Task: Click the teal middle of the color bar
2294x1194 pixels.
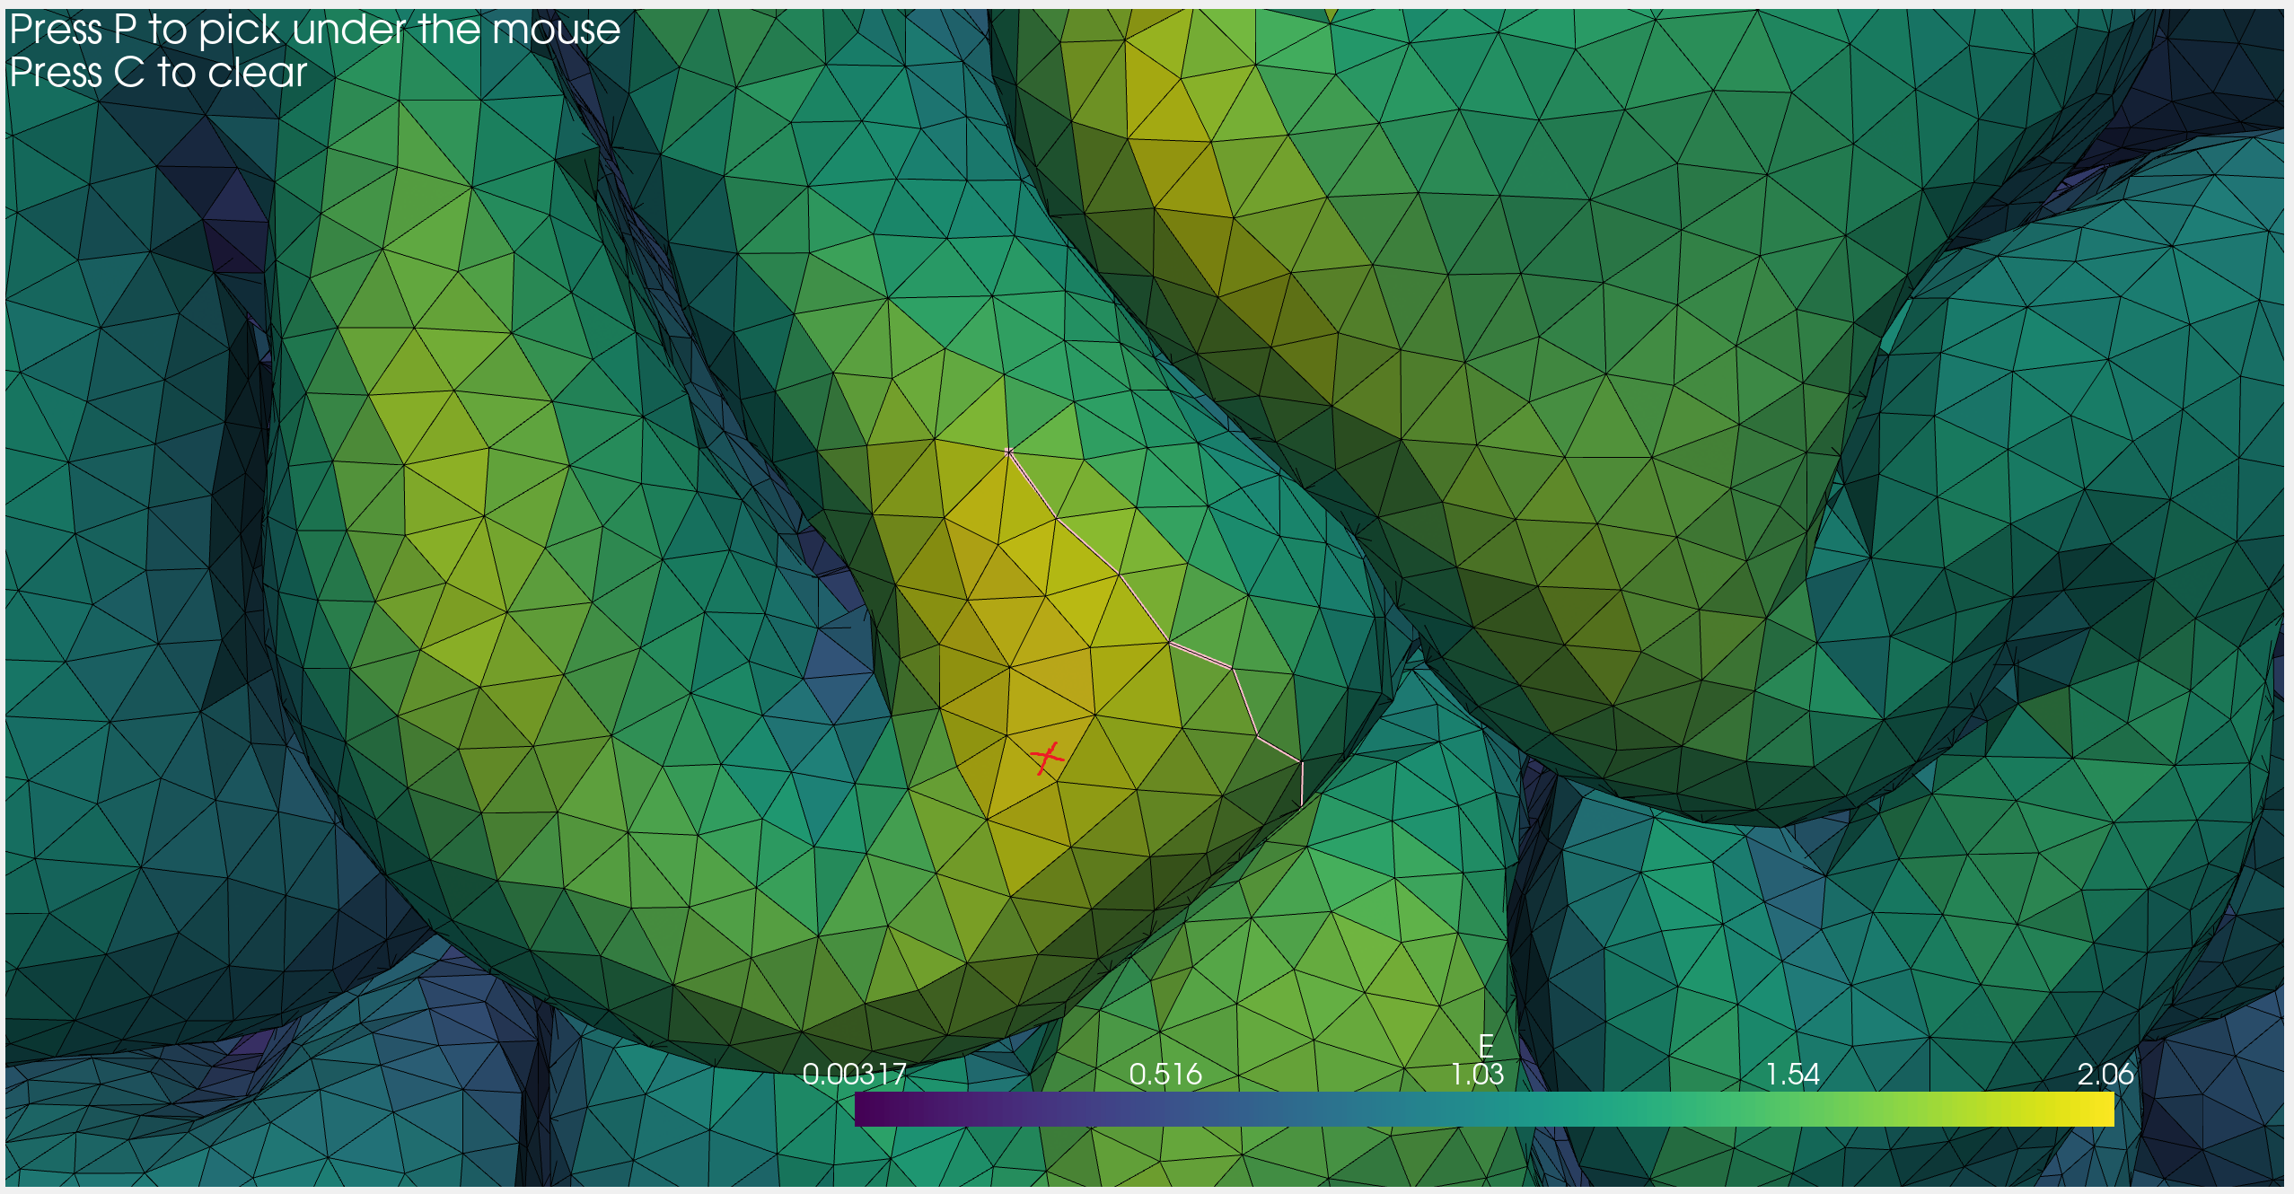Action: (x=1484, y=1110)
